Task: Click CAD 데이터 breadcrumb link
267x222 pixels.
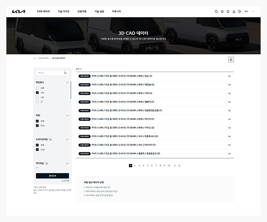Action: [44, 58]
